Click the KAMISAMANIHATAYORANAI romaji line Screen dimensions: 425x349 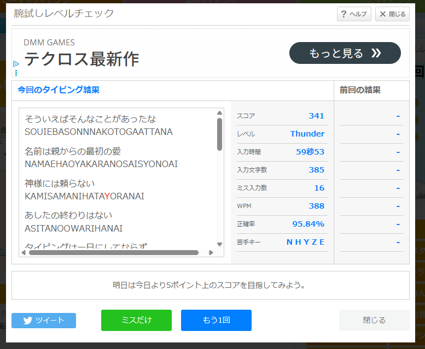(84, 196)
